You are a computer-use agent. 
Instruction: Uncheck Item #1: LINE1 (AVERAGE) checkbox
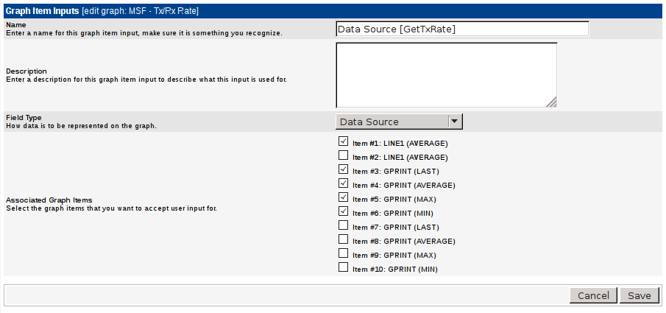pyautogui.click(x=343, y=141)
